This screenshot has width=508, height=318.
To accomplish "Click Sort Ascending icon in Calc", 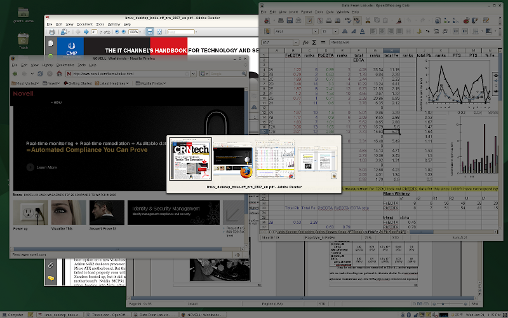I will pos(447,20).
